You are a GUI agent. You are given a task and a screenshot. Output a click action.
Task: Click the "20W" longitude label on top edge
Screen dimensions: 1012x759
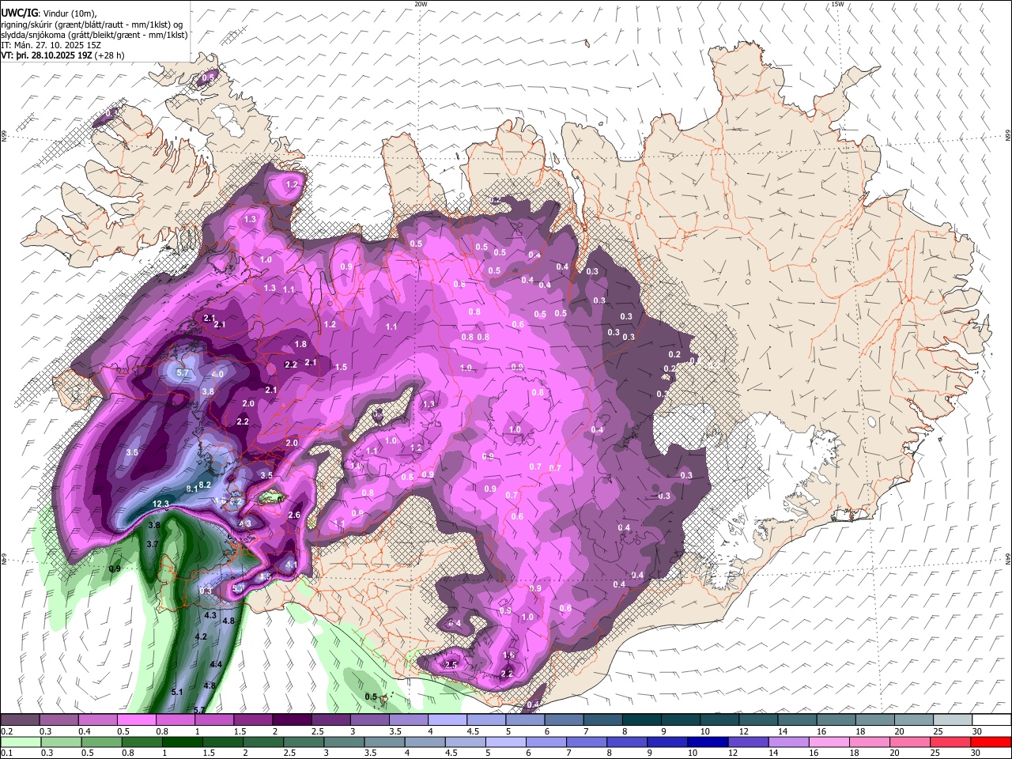click(421, 4)
